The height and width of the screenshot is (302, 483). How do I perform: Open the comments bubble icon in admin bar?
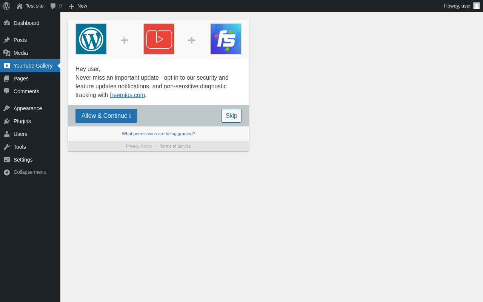point(53,6)
